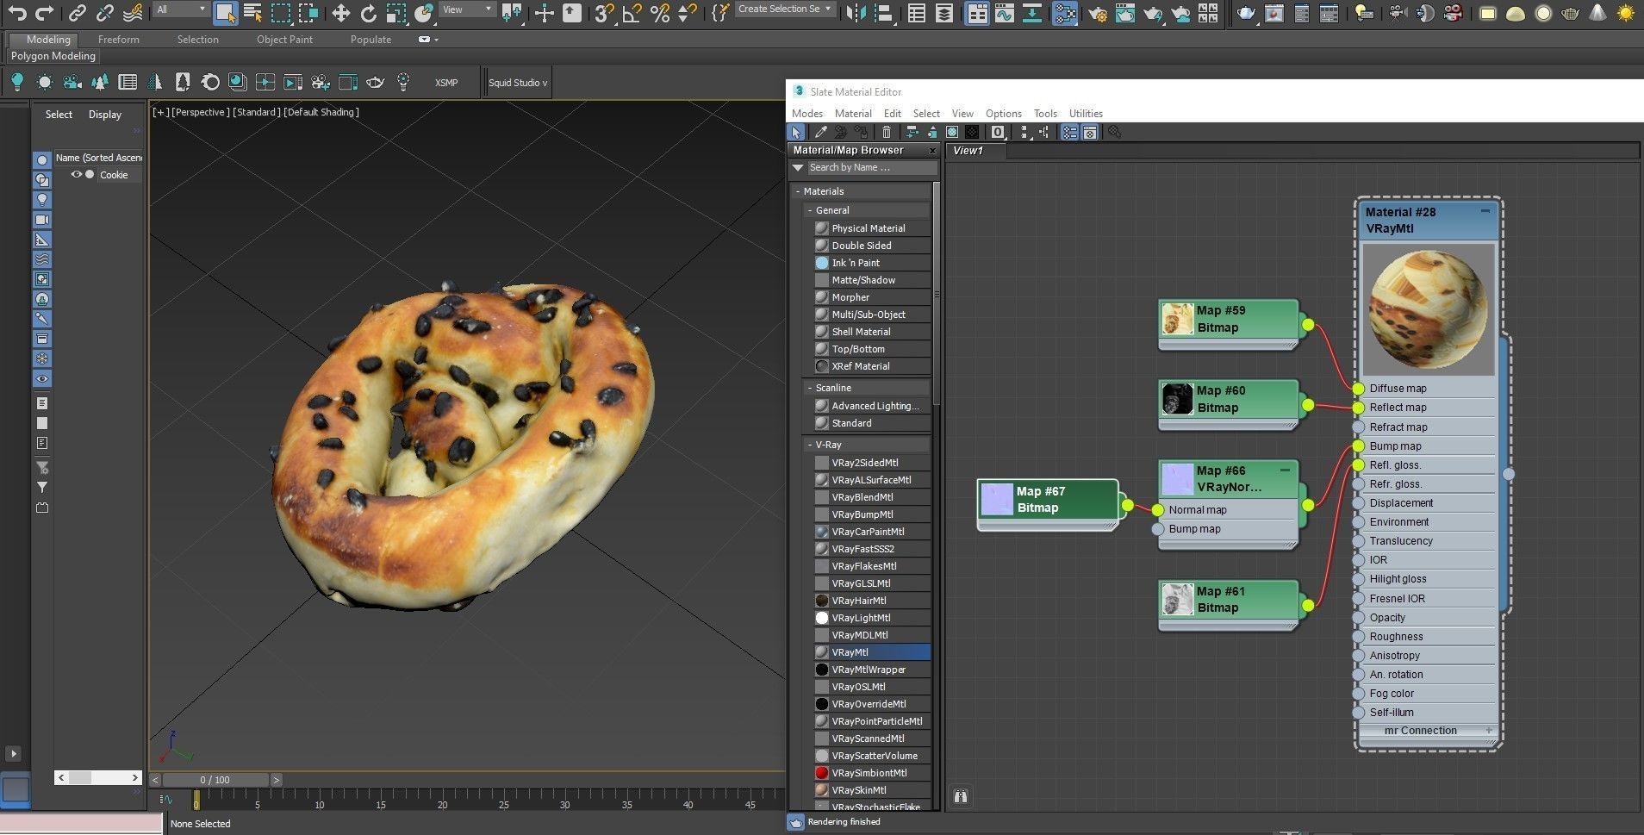Open the 'View' reference coordinate dropdown
Image resolution: width=1644 pixels, height=835 pixels.
click(467, 9)
